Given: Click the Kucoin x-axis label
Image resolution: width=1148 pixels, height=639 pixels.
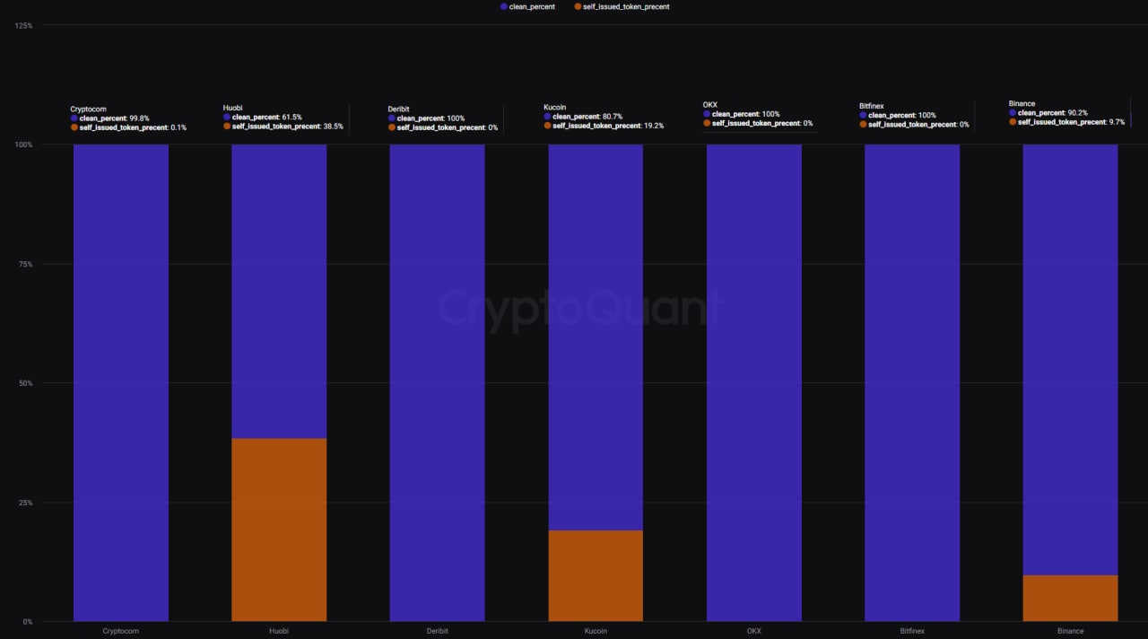Looking at the screenshot, I should [596, 631].
